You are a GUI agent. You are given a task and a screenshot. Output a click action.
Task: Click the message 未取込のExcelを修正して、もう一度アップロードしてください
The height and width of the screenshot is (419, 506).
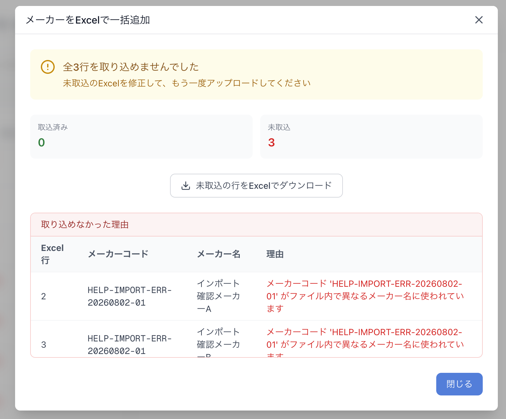point(187,83)
